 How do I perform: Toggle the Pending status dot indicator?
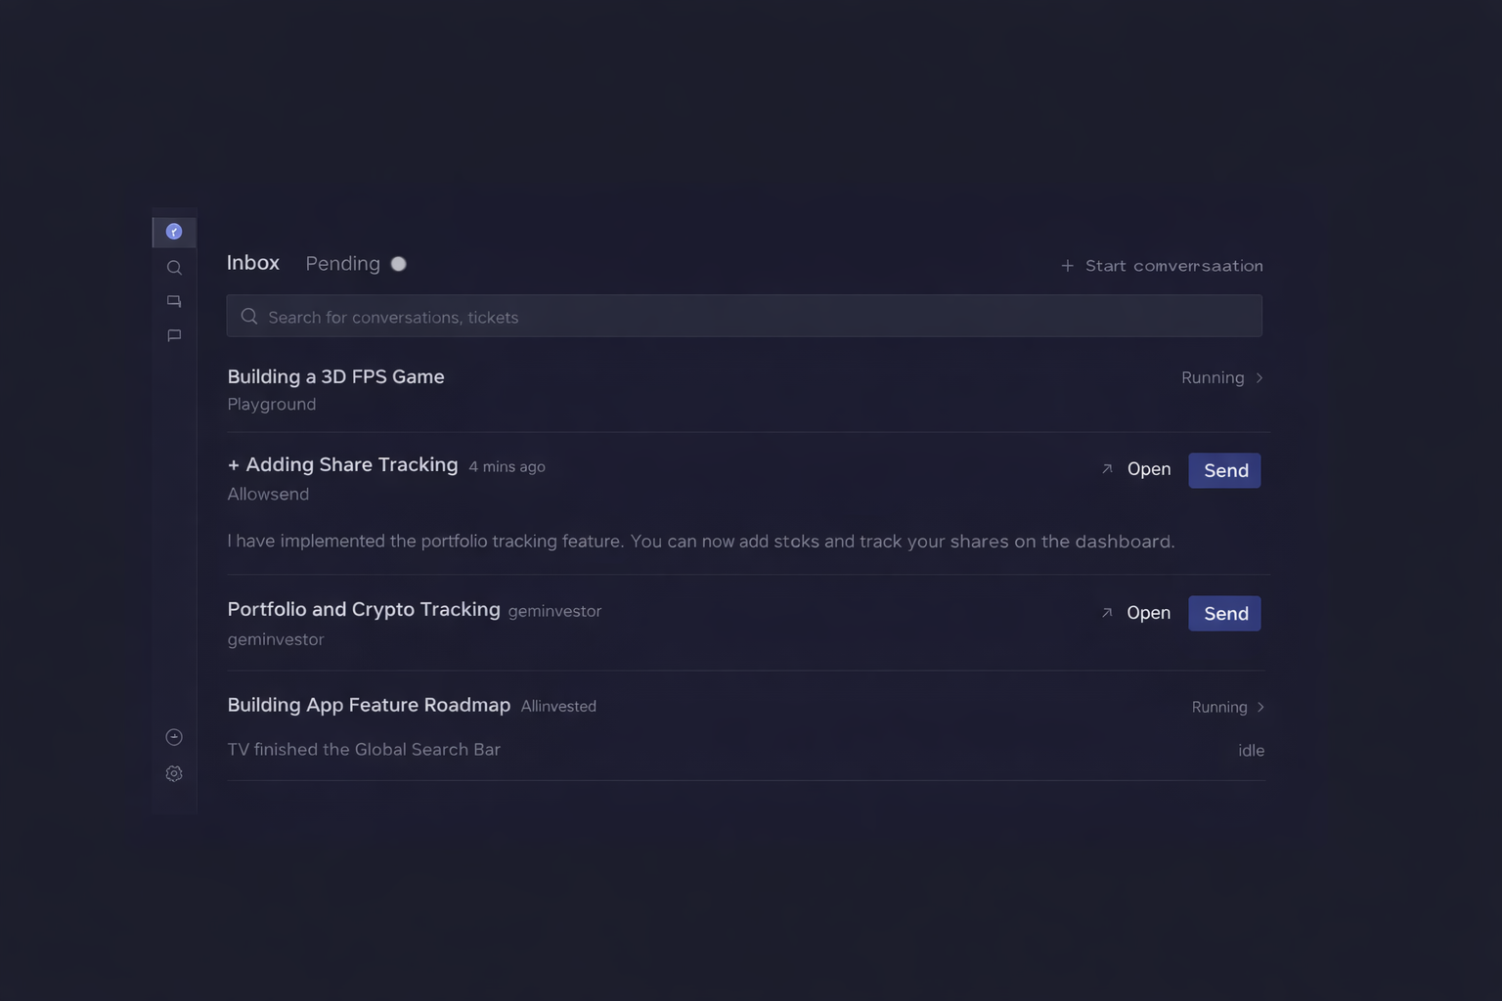tap(398, 264)
